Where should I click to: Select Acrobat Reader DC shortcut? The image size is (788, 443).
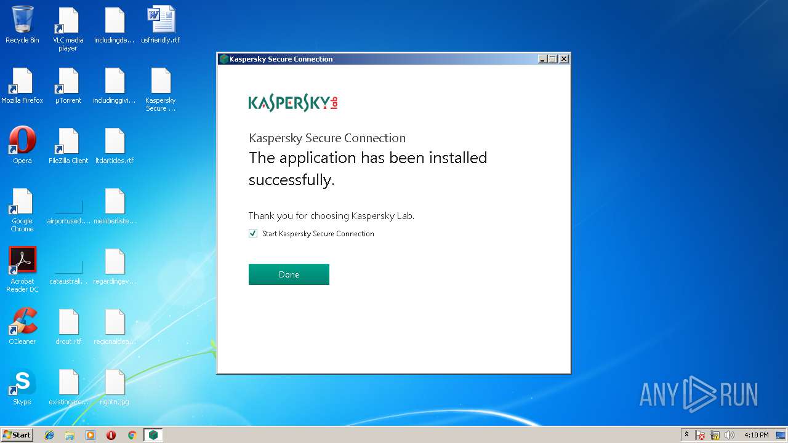(22, 270)
